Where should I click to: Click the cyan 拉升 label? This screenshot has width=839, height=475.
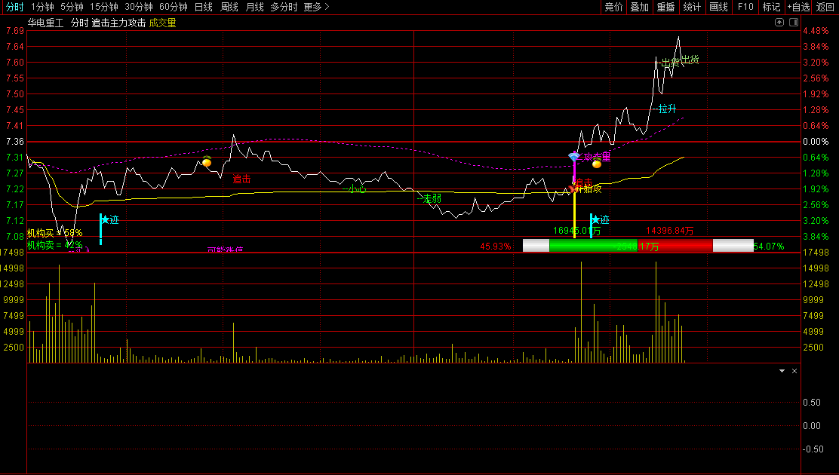click(665, 109)
